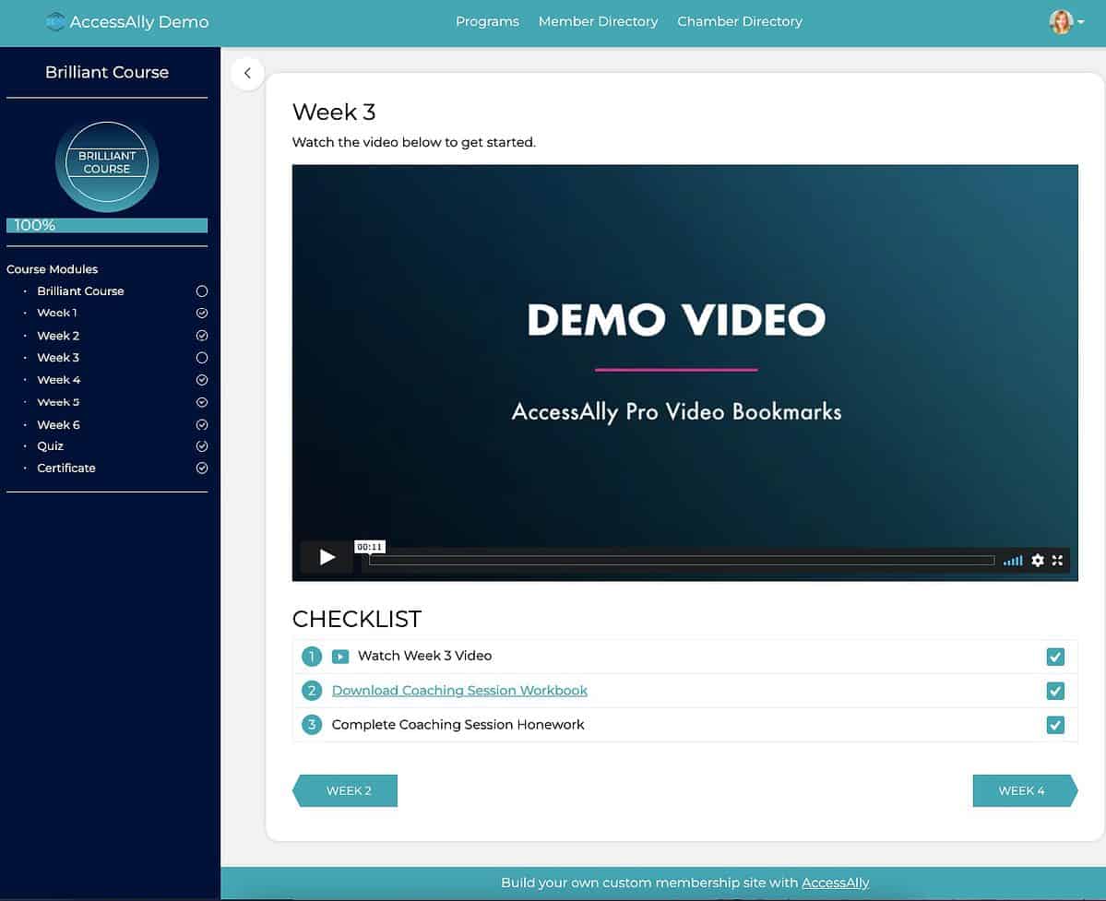Click the Week 2 back arrow button
Viewport: 1106px width, 901px height.
pyautogui.click(x=349, y=790)
